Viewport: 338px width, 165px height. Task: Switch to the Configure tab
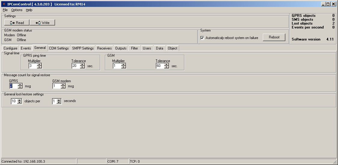[x=11, y=48]
